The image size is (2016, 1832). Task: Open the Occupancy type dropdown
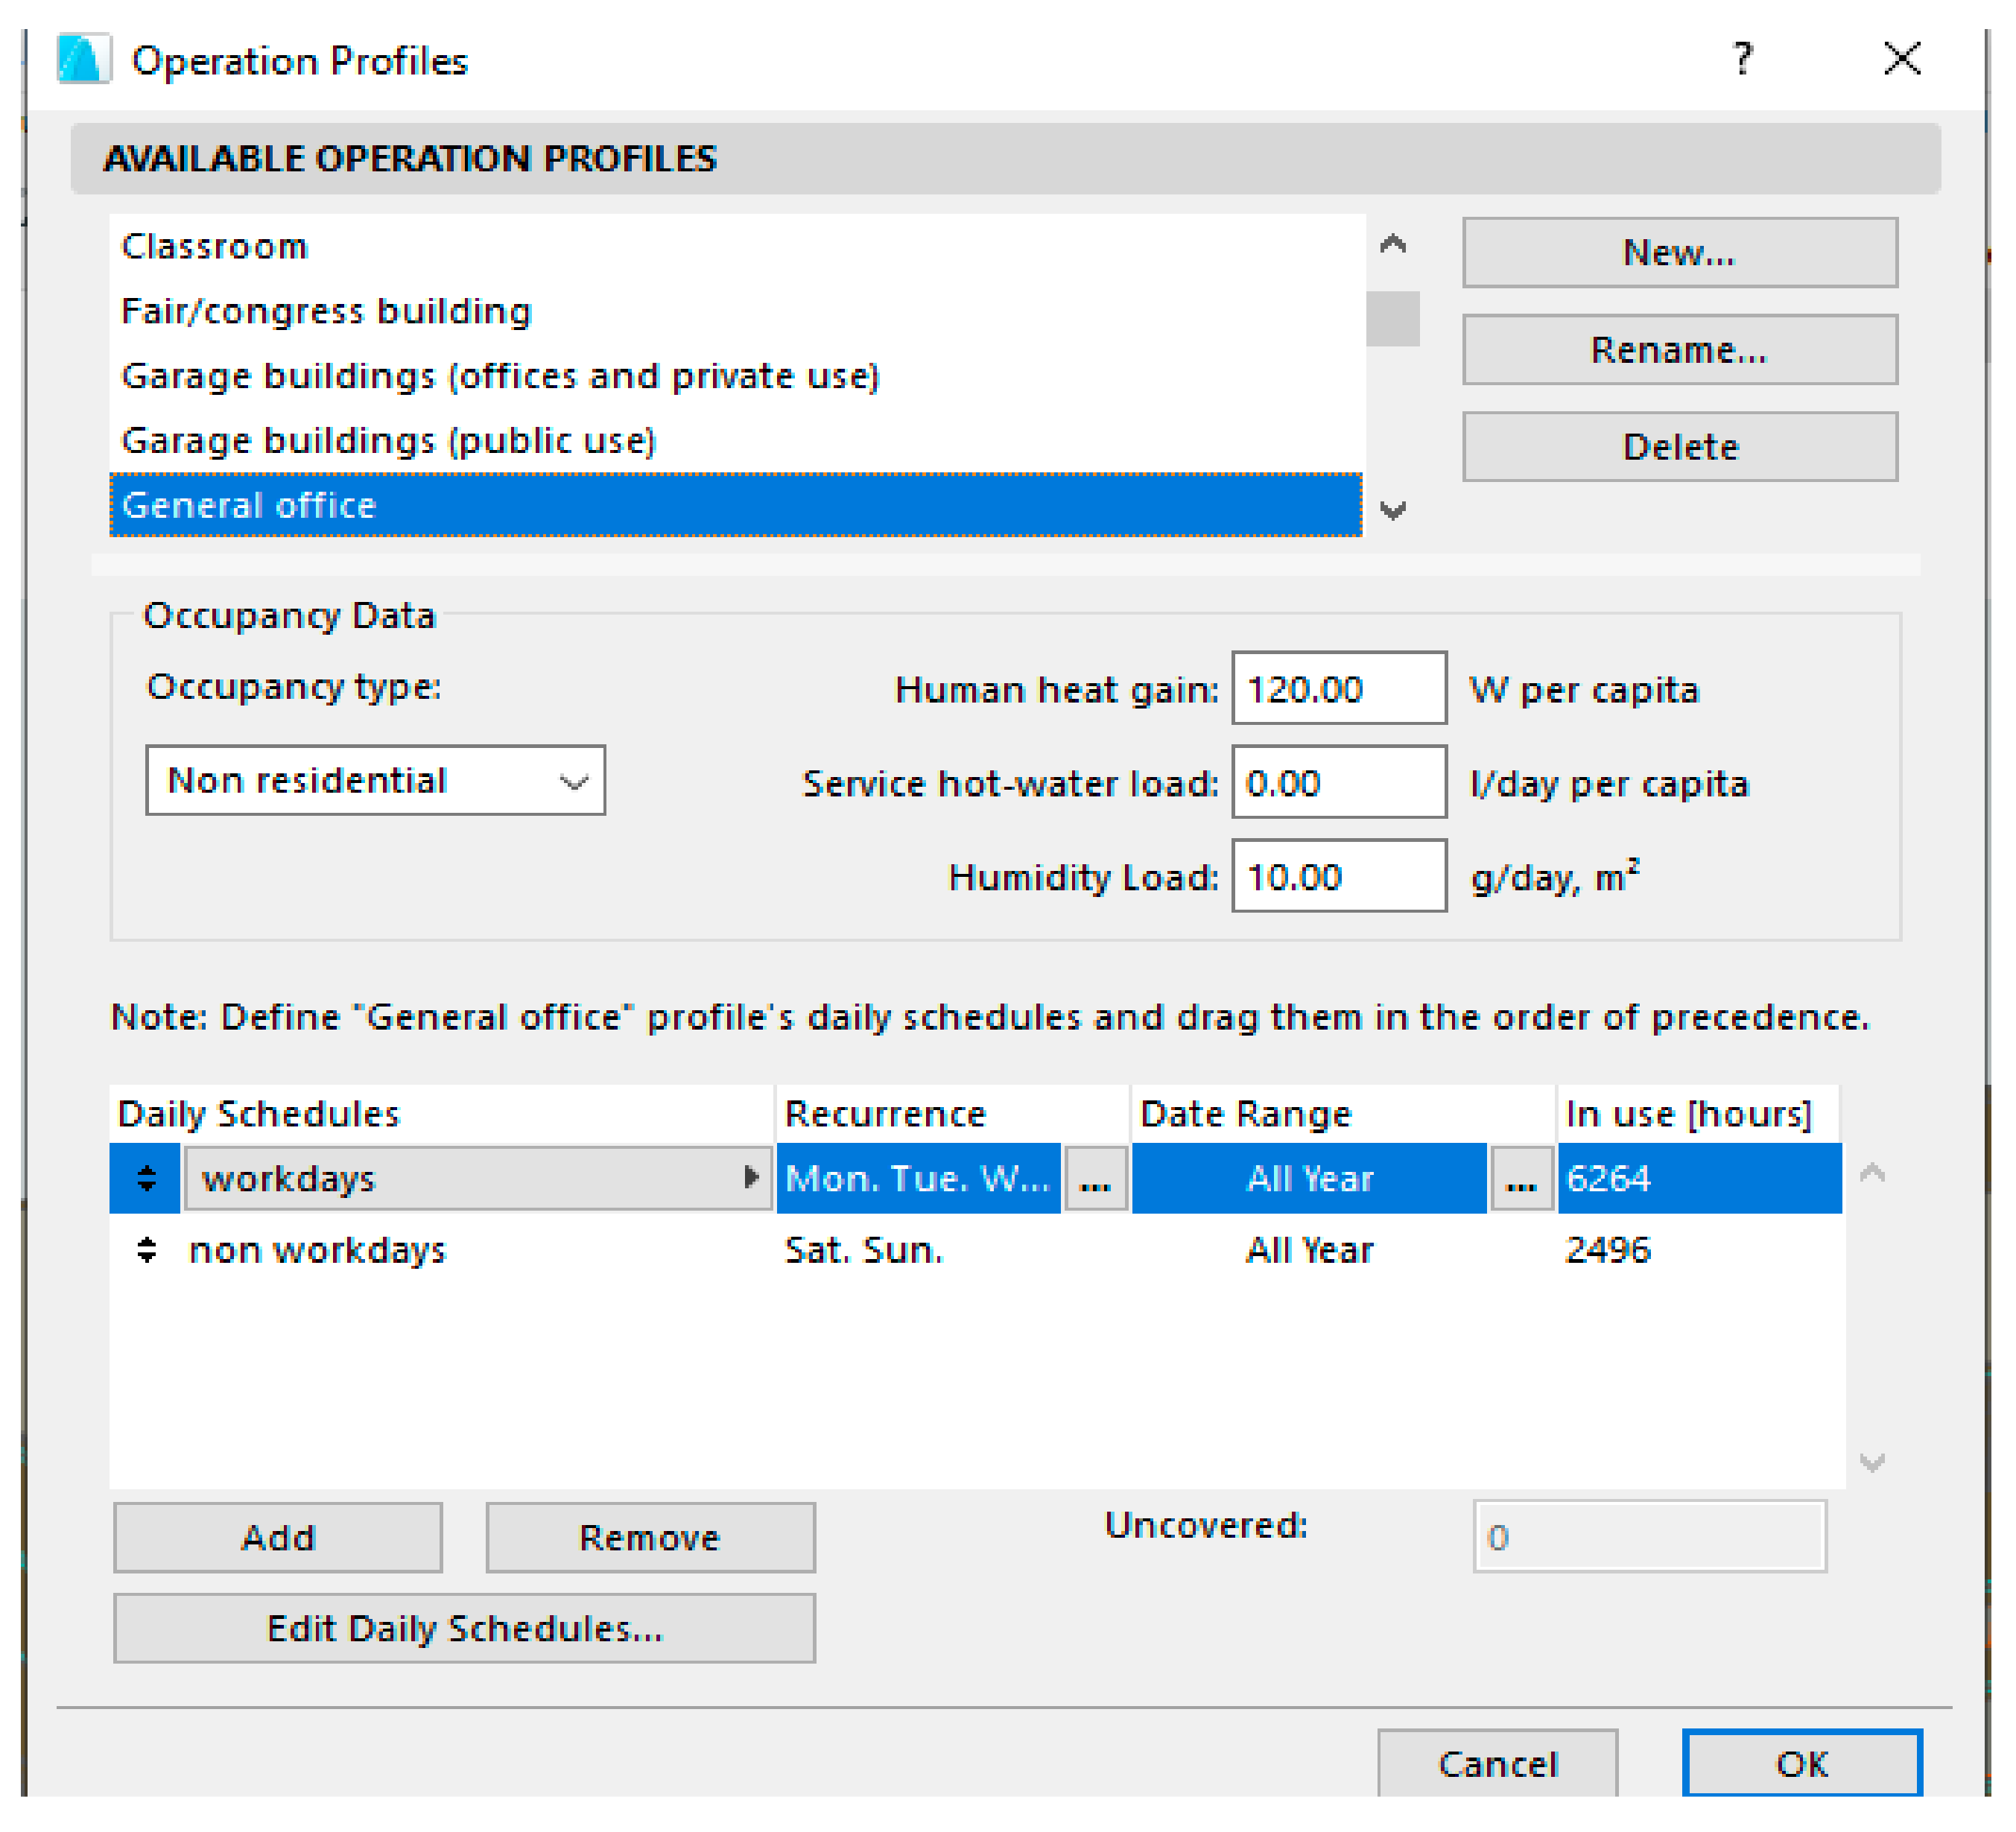coord(375,780)
